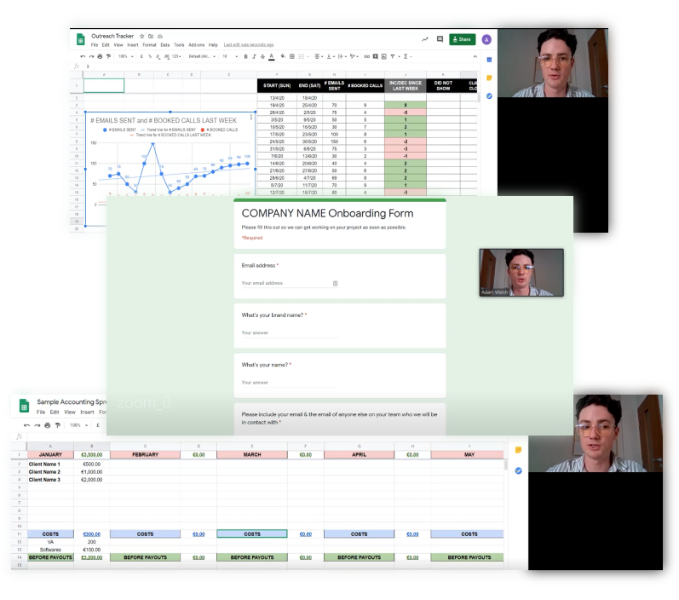Click the brand name answer field

[290, 332]
